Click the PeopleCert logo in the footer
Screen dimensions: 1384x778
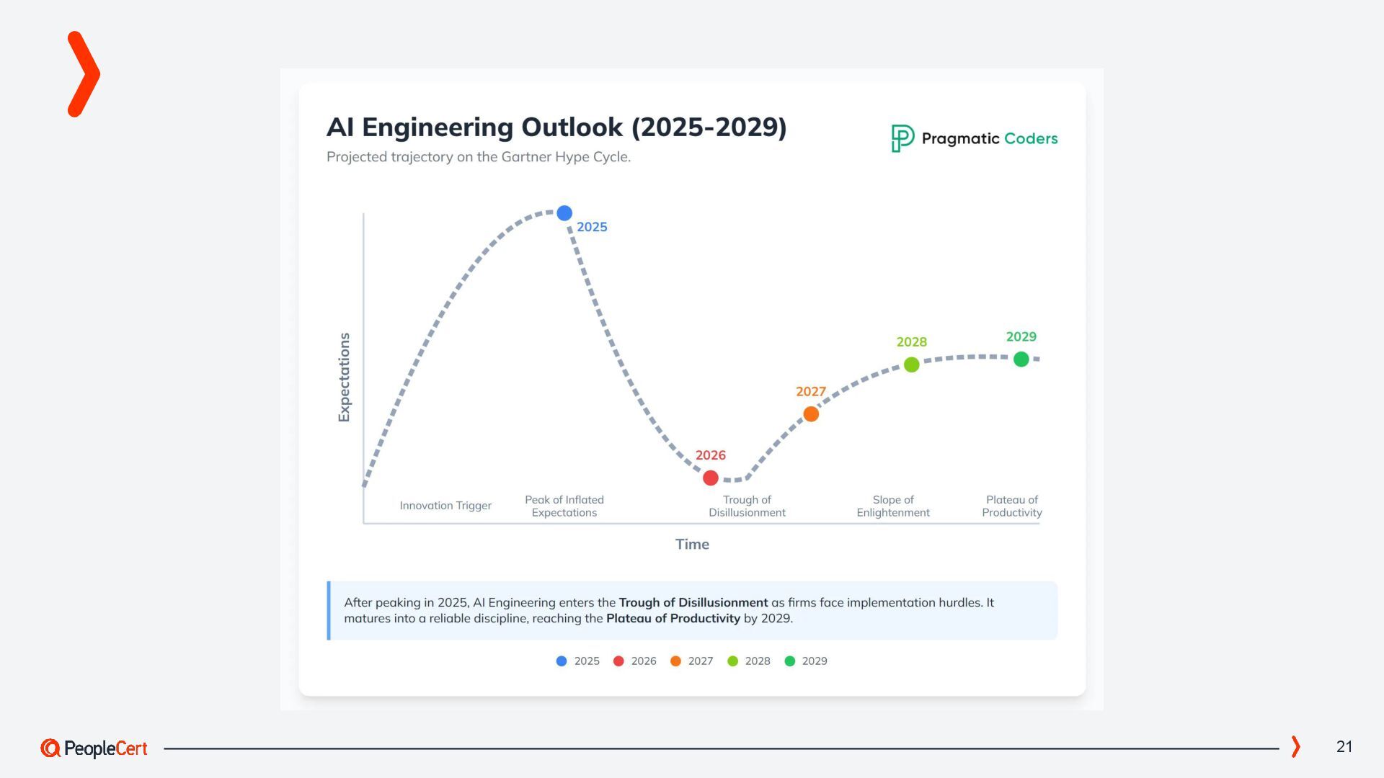[x=94, y=748]
